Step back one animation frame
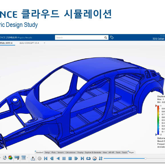The width and height of the screenshot is (165, 165). [x=52, y=158]
